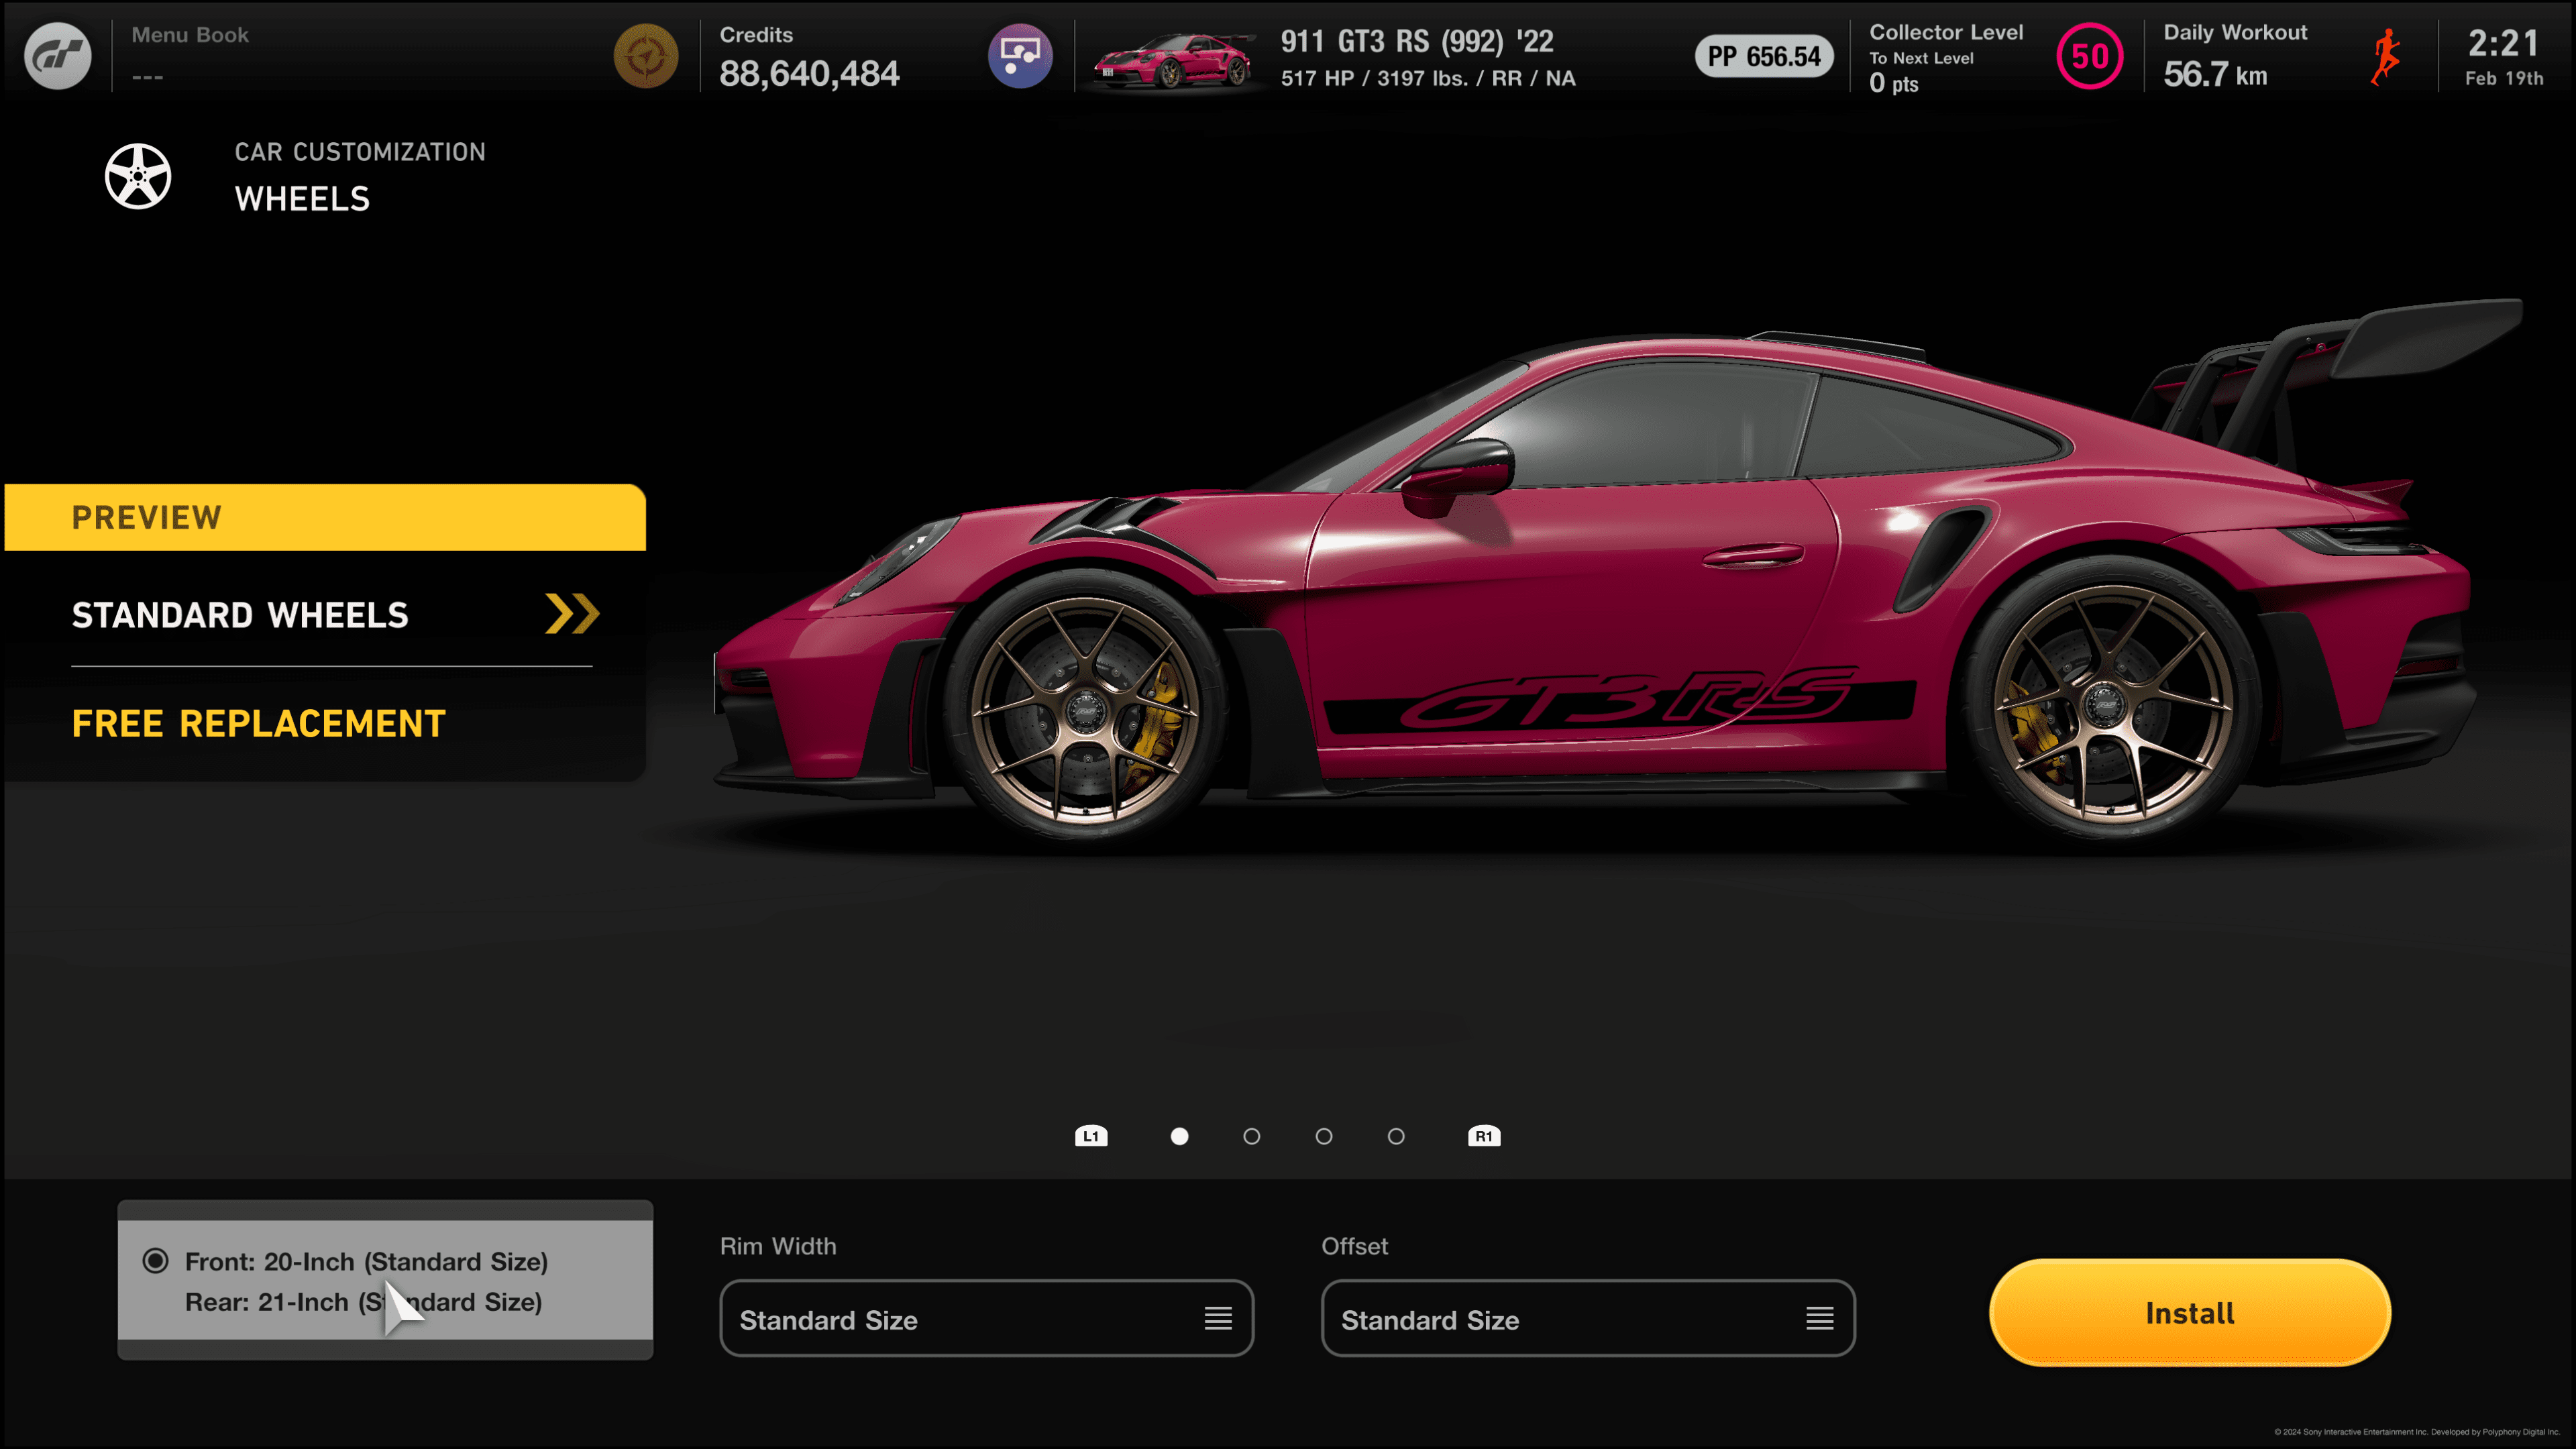This screenshot has width=2576, height=1449.
Task: Click the CAR CUSTOMIZATION heading
Action: (360, 152)
